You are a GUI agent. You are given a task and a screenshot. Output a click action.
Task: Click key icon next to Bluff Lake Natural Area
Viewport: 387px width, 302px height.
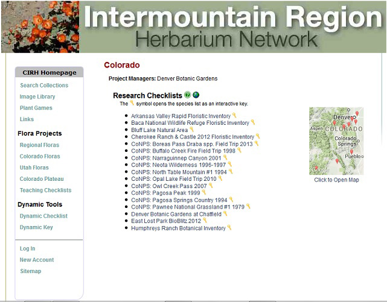(191, 130)
